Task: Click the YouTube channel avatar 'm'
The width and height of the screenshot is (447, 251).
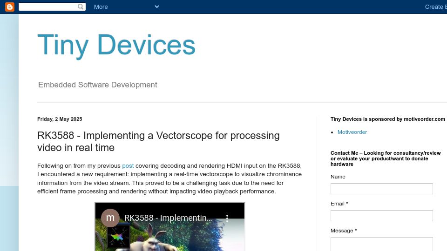Action: pos(110,218)
